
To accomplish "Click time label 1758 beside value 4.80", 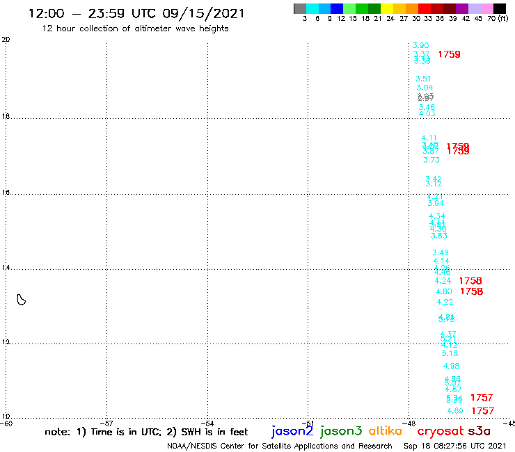I will point(472,291).
